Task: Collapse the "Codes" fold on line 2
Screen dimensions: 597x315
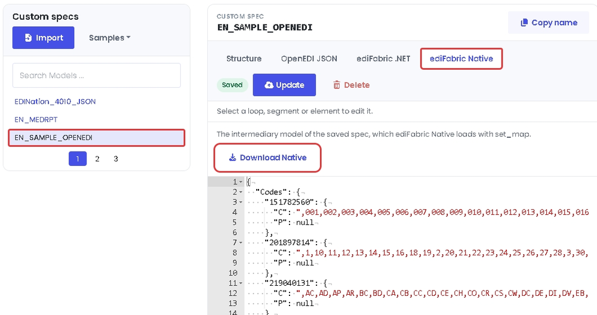Action: pos(241,192)
